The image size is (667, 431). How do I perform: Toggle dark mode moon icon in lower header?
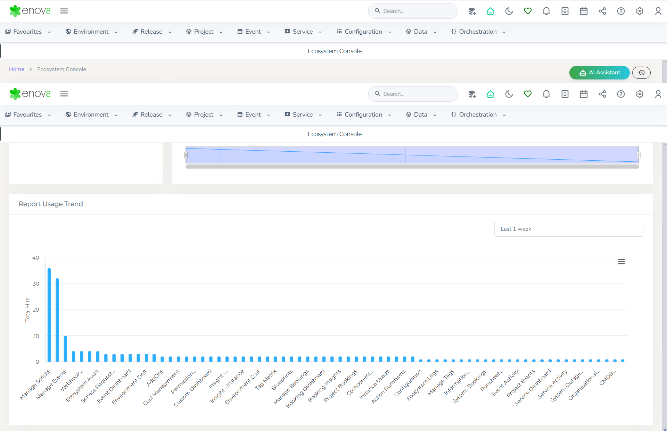coord(509,94)
